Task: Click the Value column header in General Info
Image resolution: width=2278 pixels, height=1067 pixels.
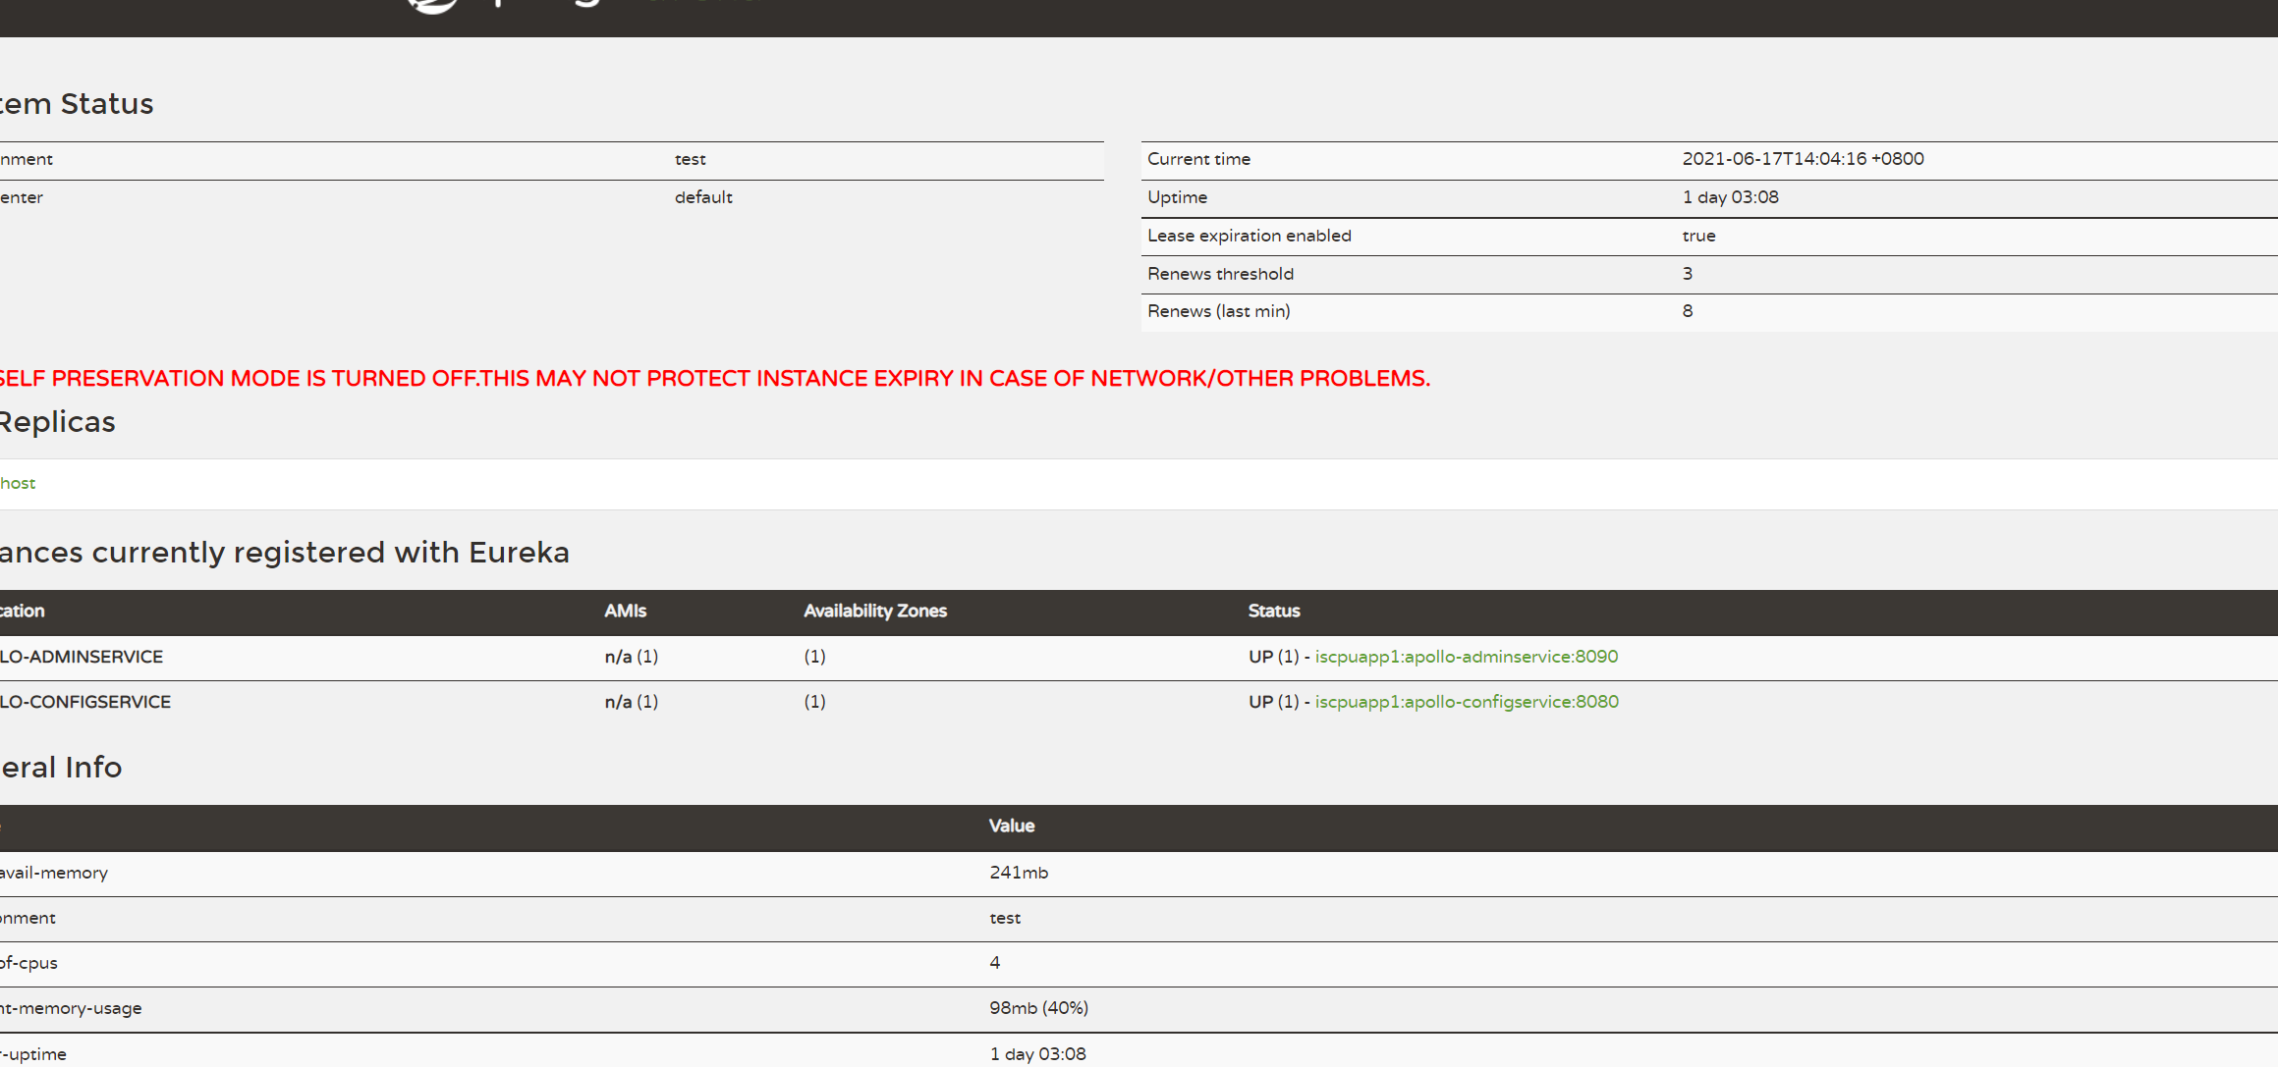Action: [x=1011, y=826]
